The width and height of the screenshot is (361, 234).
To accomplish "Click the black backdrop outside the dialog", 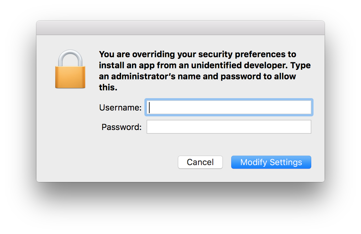I will click(x=180, y=208).
